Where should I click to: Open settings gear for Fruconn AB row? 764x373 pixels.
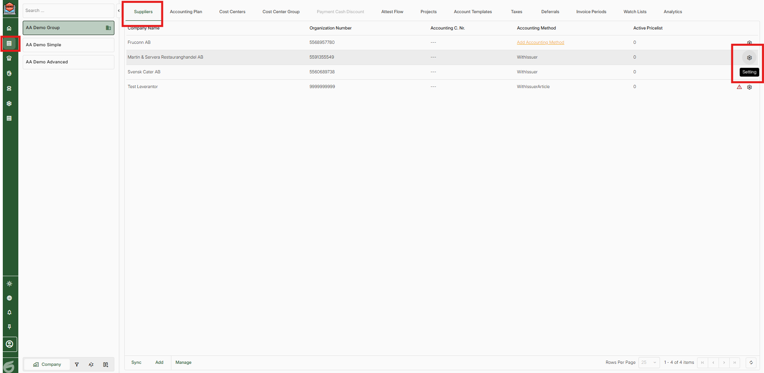[749, 43]
